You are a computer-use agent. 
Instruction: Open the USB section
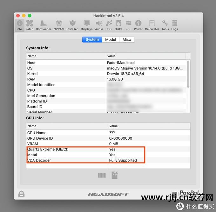click(109, 25)
